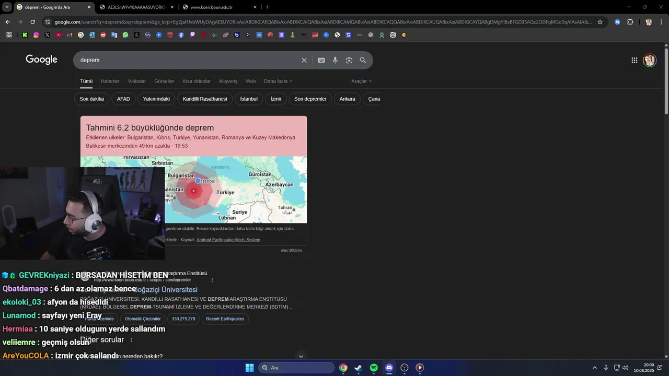The image size is (669, 376).
Task: Open the Instagram bookmark icon
Action: click(x=36, y=35)
